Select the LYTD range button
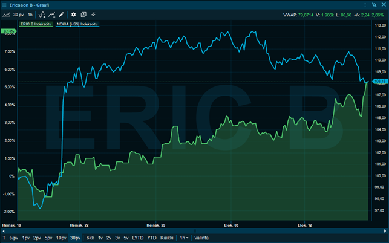 [138, 238]
